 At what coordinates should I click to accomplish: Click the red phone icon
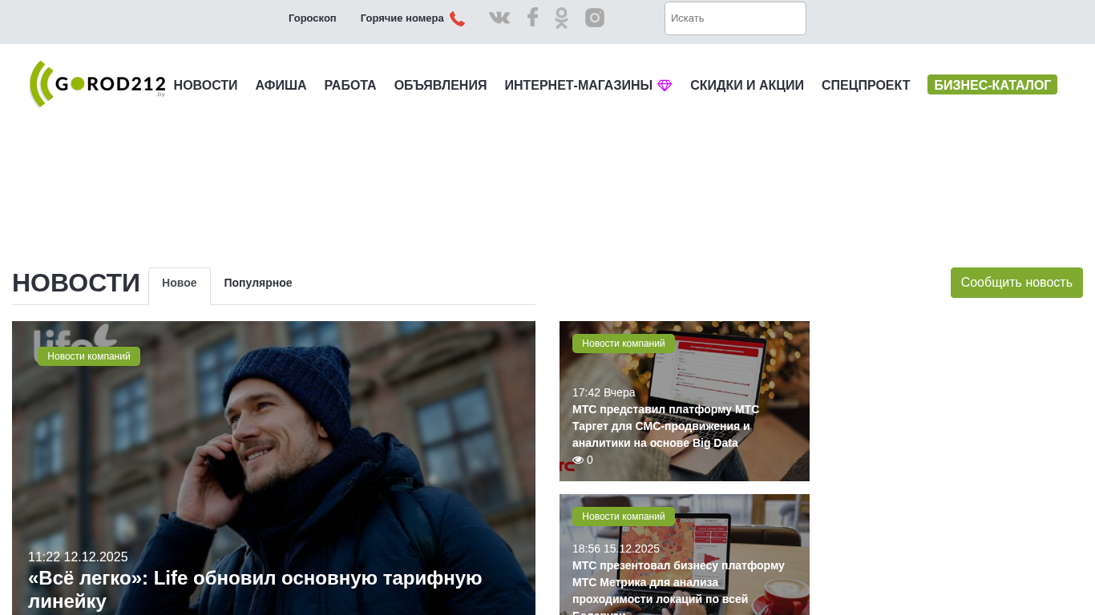pyautogui.click(x=457, y=18)
